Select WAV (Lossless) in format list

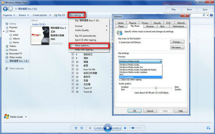point(140,77)
